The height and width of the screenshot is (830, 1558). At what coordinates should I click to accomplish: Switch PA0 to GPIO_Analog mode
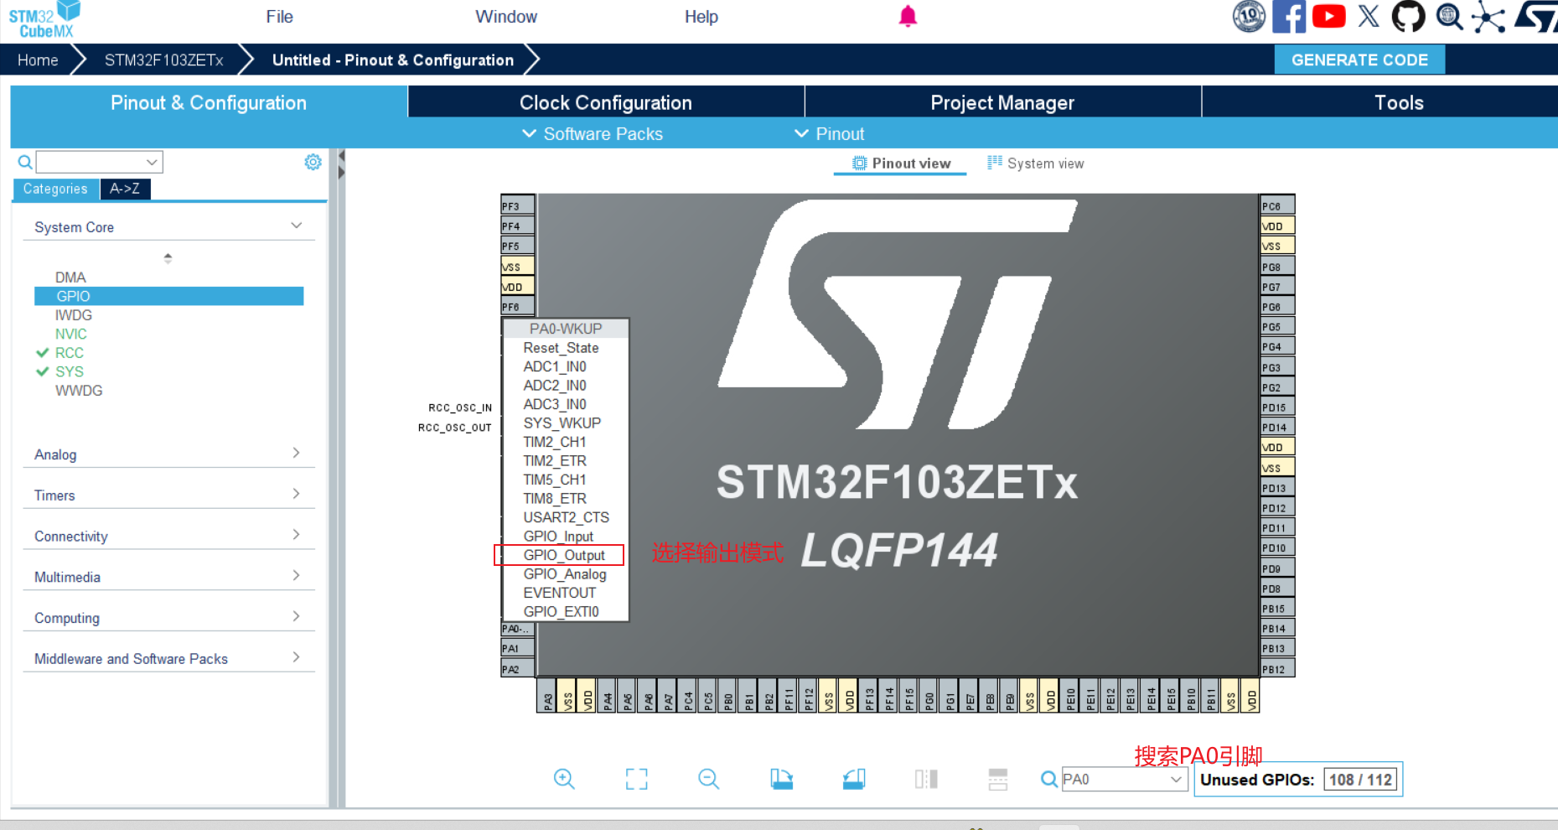[x=564, y=574]
